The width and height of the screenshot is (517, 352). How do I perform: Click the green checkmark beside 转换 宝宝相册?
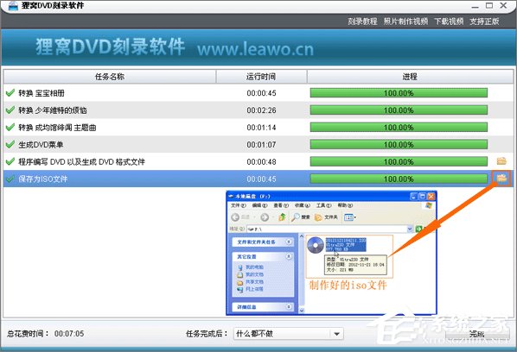click(x=10, y=93)
